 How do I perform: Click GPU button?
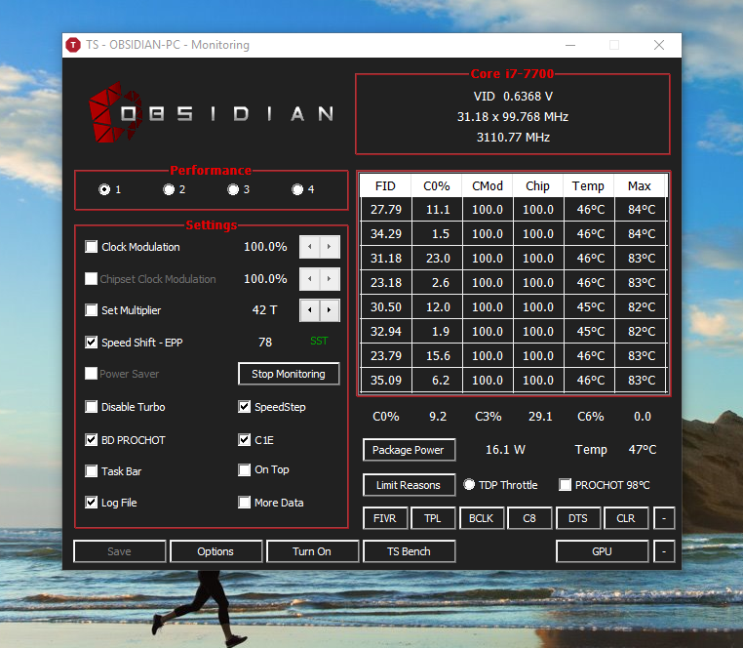coord(602,551)
